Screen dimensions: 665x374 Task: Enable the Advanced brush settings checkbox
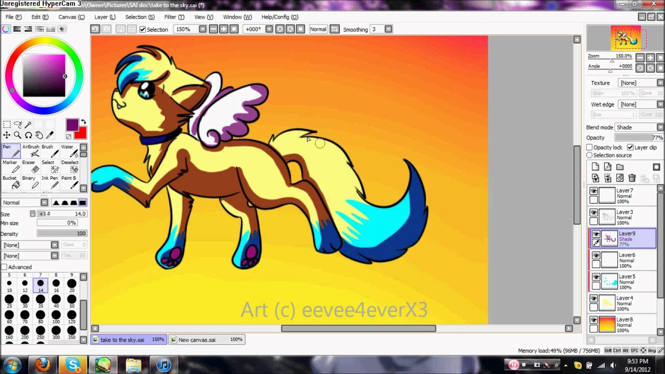point(4,267)
